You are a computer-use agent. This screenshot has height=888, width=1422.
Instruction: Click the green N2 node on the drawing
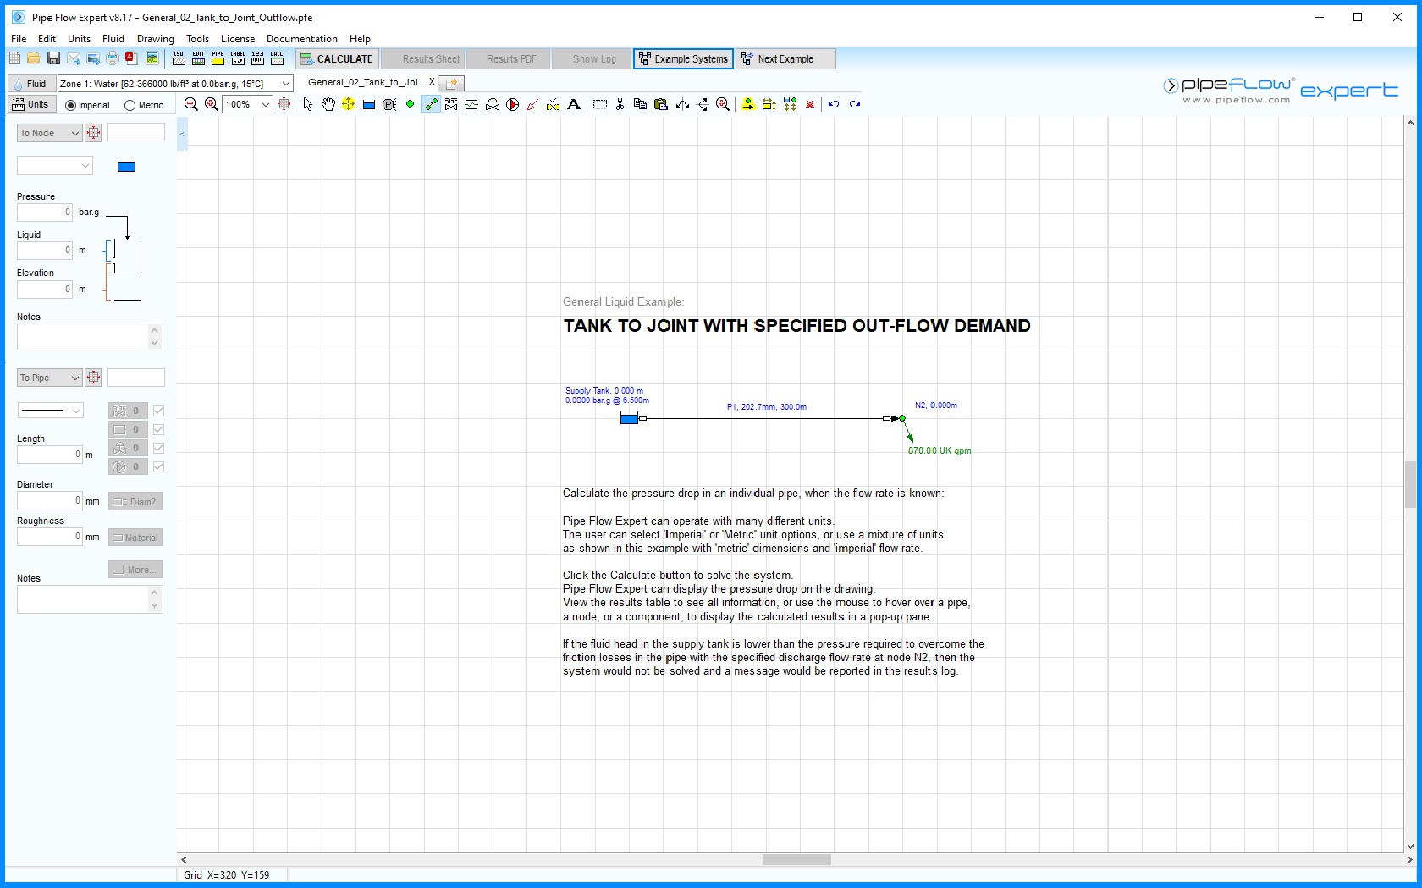[x=902, y=418]
